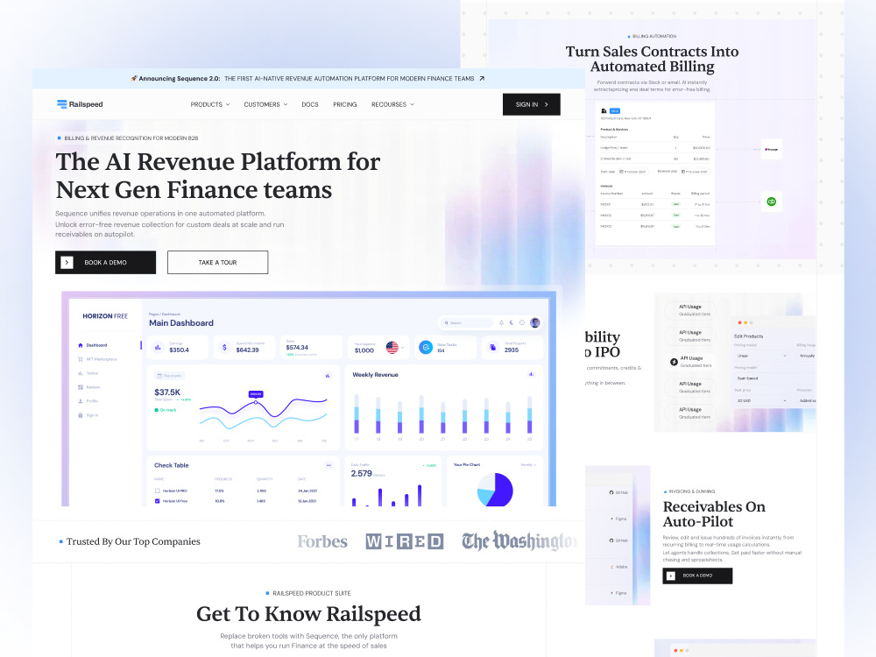
Task: Click the Sign In lock icon in sidebar
Action: pos(81,415)
